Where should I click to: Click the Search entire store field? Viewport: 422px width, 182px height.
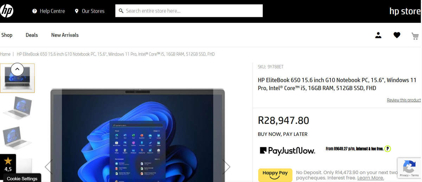189,11
